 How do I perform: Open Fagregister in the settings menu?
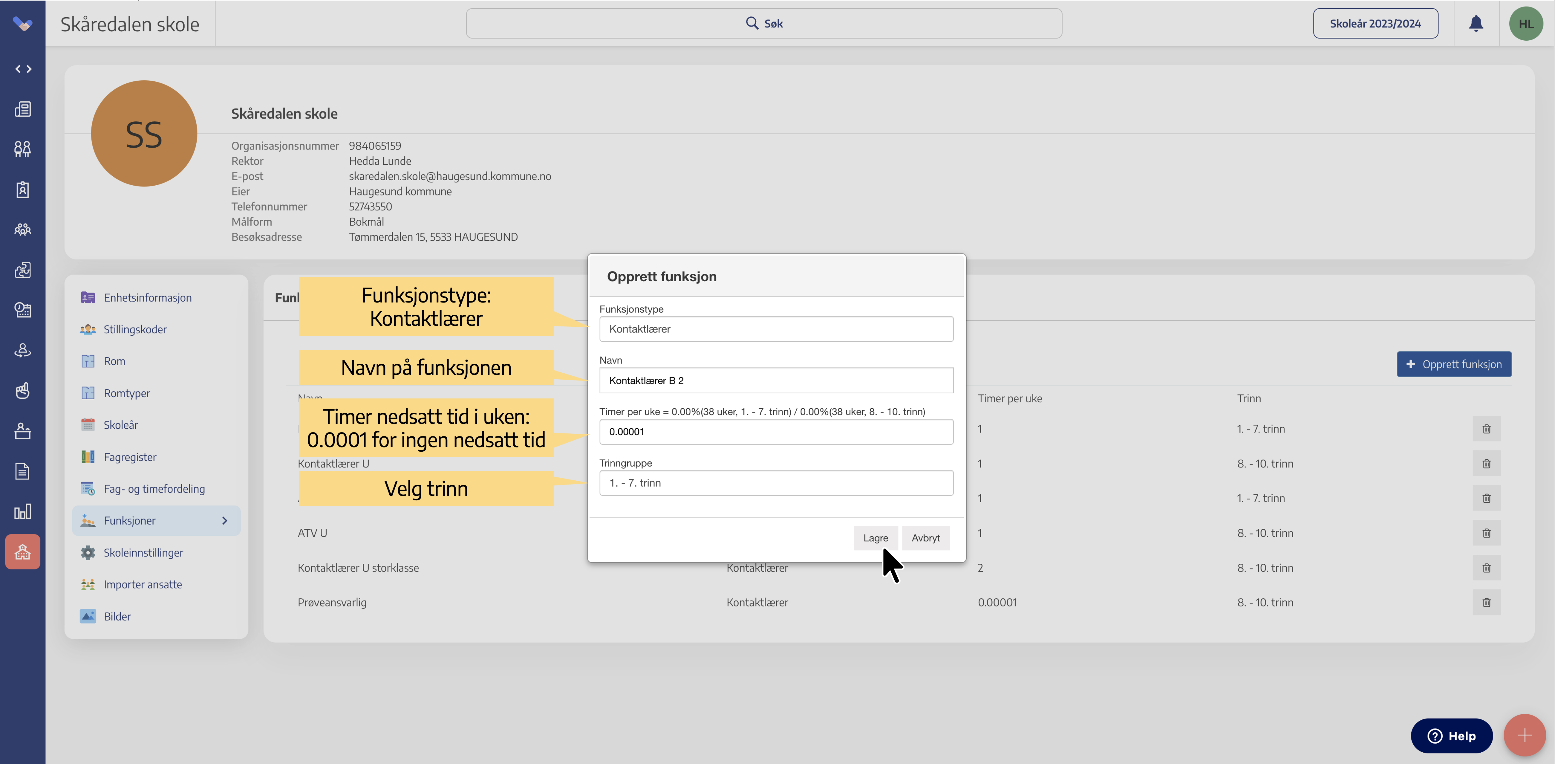point(130,457)
